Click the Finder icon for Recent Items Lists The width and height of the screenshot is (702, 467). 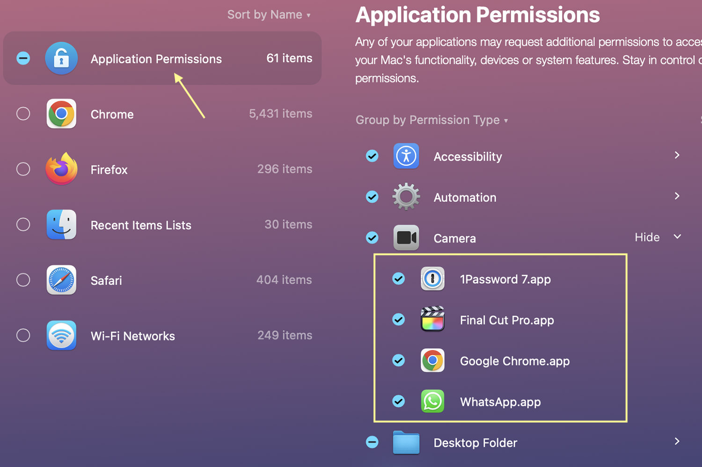point(61,224)
